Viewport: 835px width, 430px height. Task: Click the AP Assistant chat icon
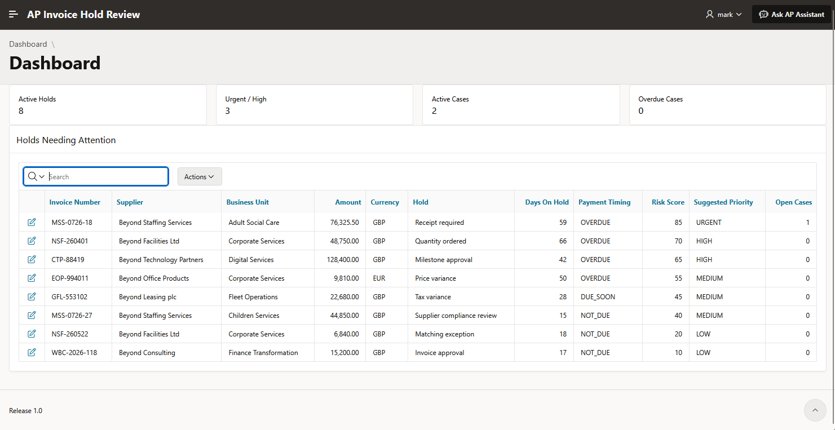pyautogui.click(x=763, y=15)
